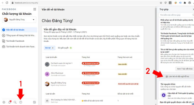Click Xem chi tiết for Ca thanh xuan
Viewport: 194px width, 105px height.
[122, 64]
